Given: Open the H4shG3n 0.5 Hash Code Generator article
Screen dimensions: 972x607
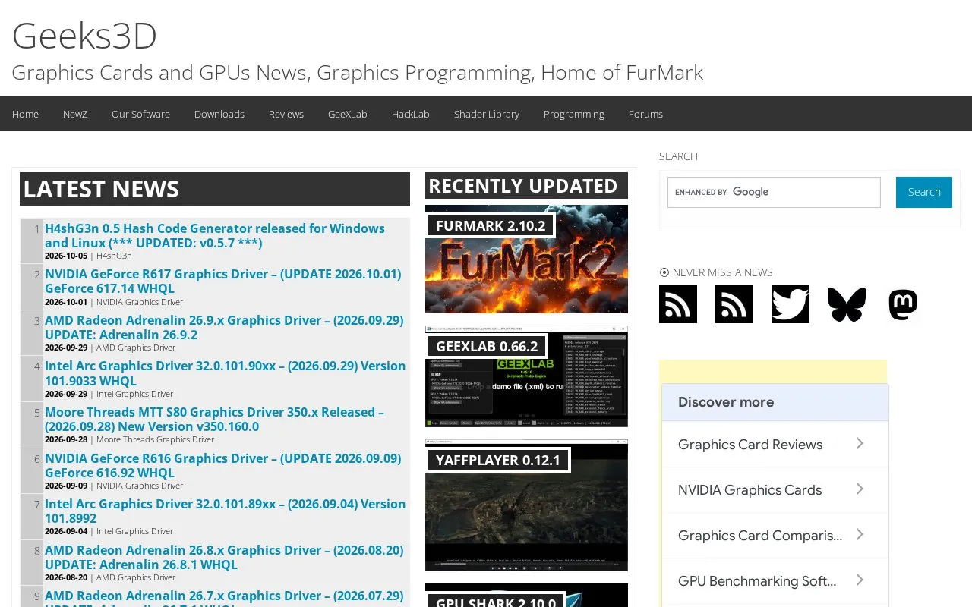Looking at the screenshot, I should pyautogui.click(x=215, y=236).
